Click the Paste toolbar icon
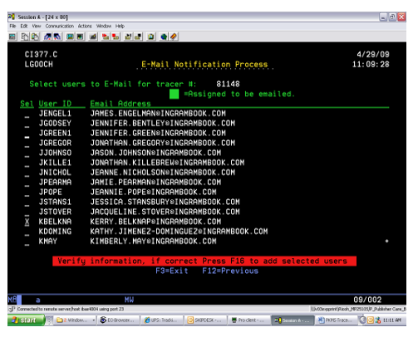Image resolution: width=418 pixels, height=337 pixels. point(35,37)
